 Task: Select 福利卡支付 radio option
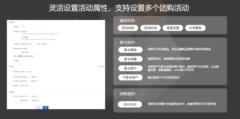tap(31, 100)
